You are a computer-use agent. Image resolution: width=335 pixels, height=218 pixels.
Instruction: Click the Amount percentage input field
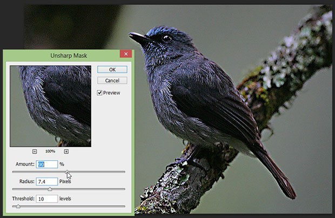click(x=47, y=164)
